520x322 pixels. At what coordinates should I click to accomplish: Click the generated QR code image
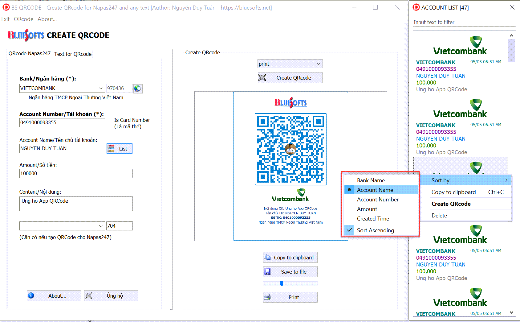pos(290,149)
